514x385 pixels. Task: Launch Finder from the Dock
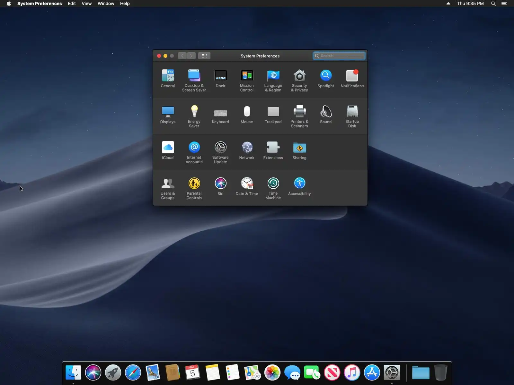pos(73,372)
